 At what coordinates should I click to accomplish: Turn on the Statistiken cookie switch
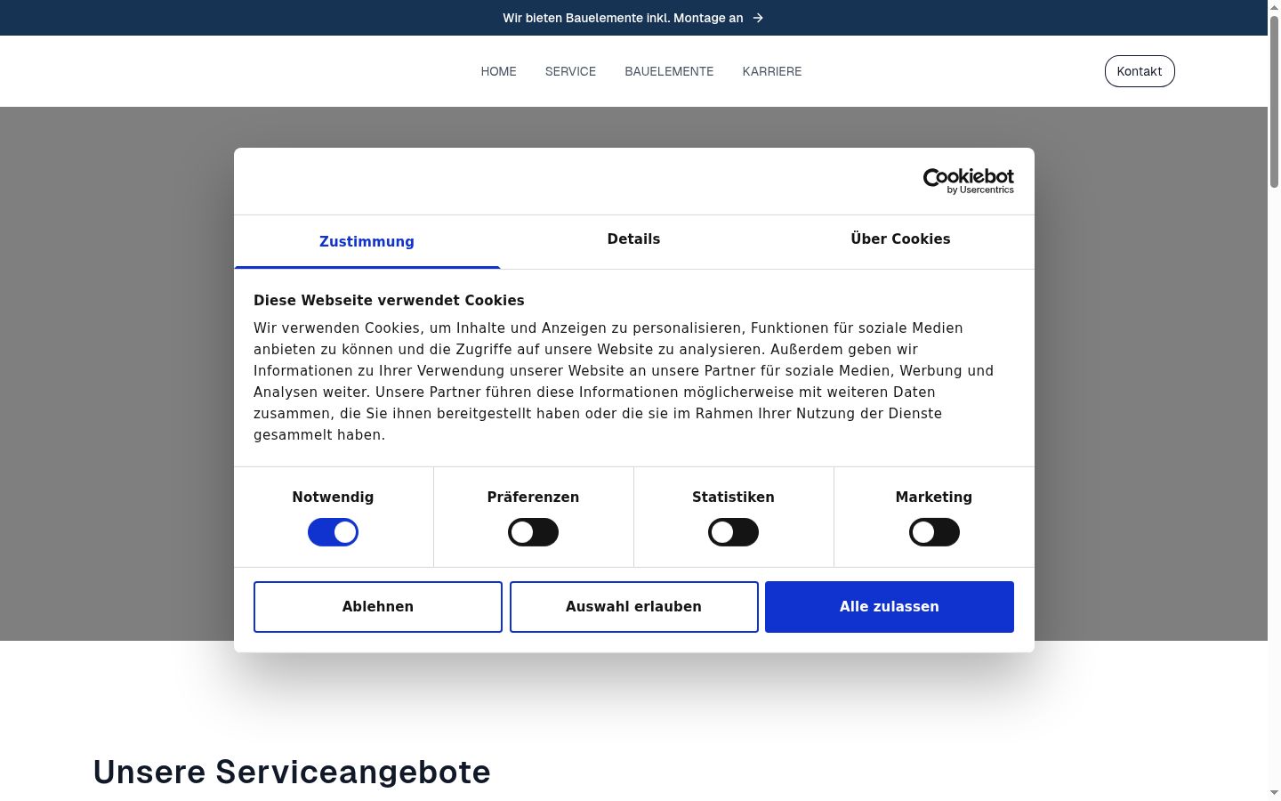point(733,532)
